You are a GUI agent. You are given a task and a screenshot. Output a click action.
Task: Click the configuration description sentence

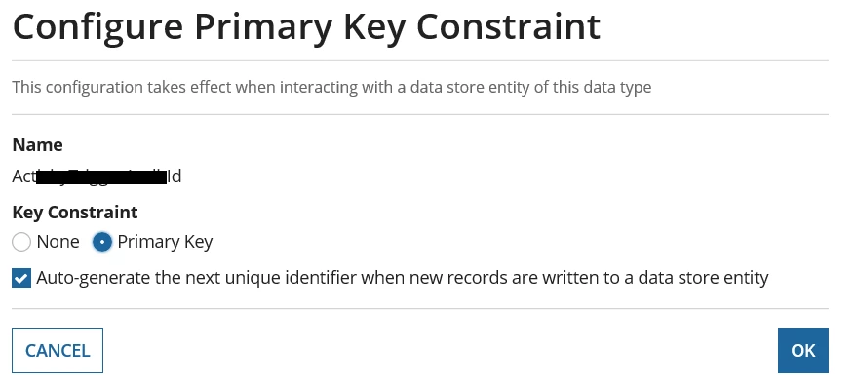pos(331,87)
